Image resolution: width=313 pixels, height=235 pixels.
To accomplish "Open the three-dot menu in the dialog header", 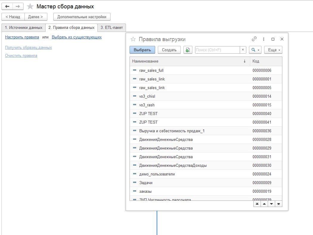I will point(264,39).
